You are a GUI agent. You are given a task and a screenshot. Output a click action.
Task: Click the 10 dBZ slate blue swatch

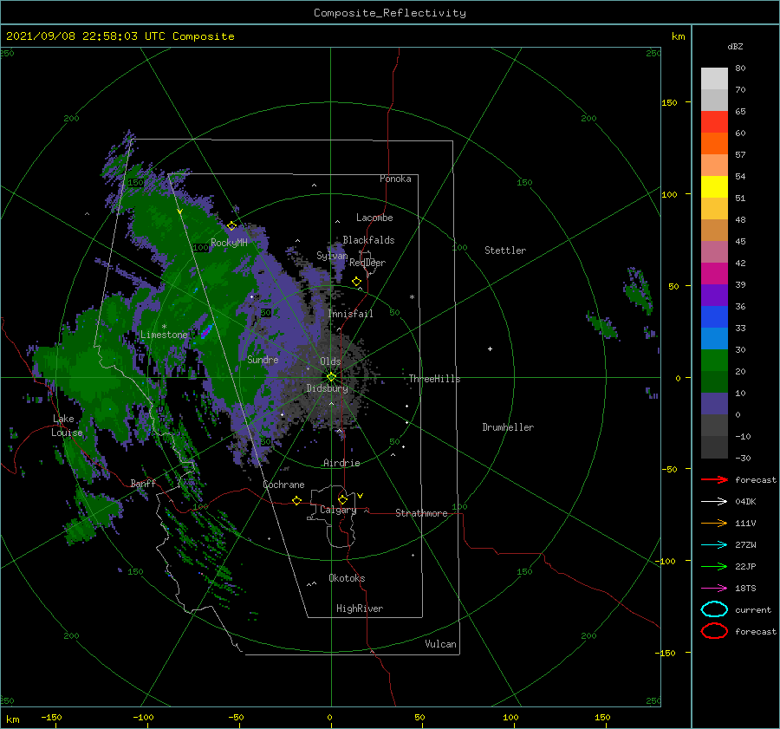714,404
